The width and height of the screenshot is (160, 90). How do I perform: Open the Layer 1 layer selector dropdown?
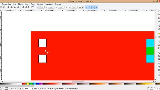(x=33, y=89)
